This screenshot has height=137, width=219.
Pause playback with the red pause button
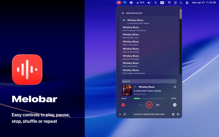click(x=149, y=105)
